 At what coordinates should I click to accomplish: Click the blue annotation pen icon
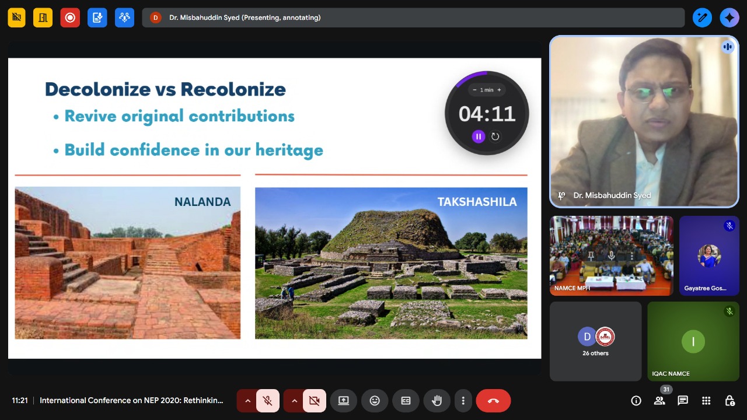(703, 17)
